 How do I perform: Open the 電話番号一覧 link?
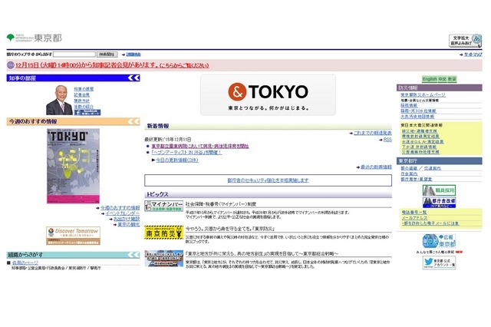point(414,213)
